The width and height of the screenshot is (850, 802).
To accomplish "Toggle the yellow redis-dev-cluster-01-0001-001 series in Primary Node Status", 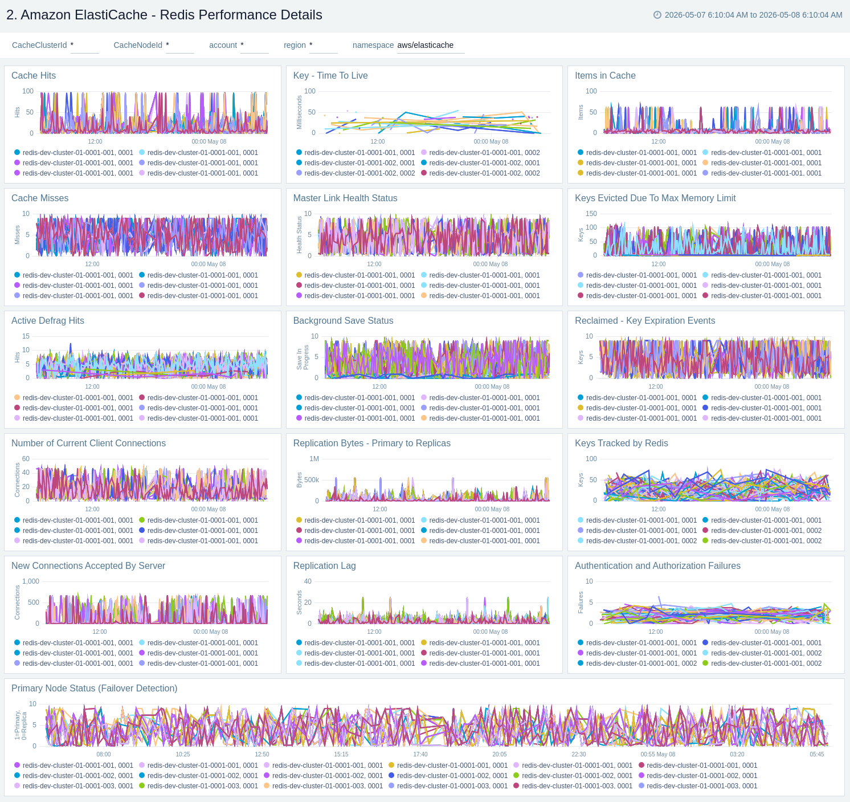I will 448,765.
